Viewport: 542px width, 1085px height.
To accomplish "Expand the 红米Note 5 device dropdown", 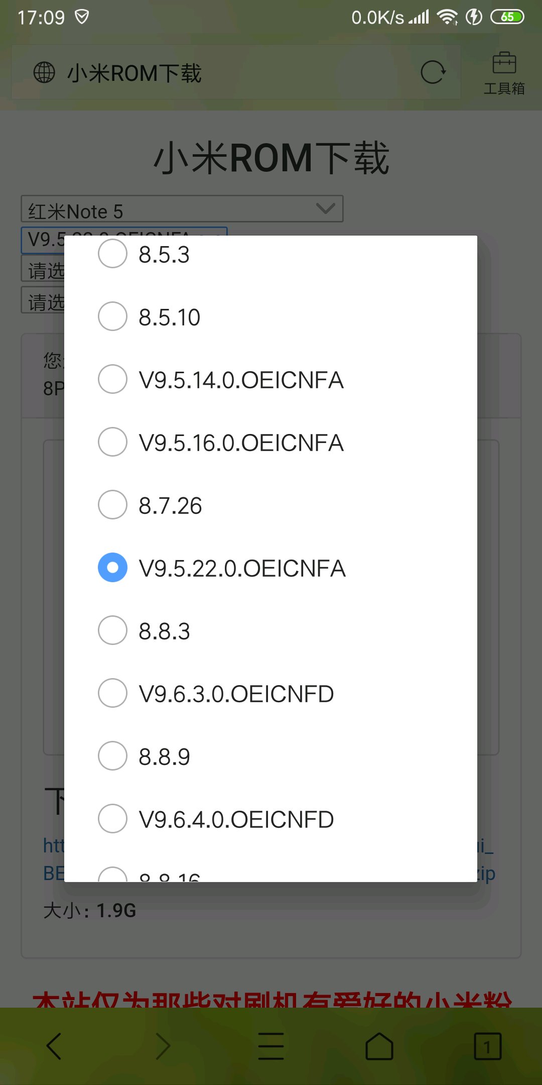I will pyautogui.click(x=182, y=209).
